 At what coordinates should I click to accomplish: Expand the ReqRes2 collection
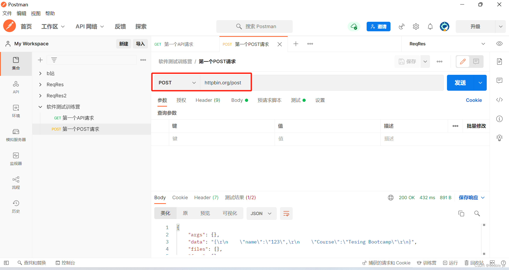point(40,96)
